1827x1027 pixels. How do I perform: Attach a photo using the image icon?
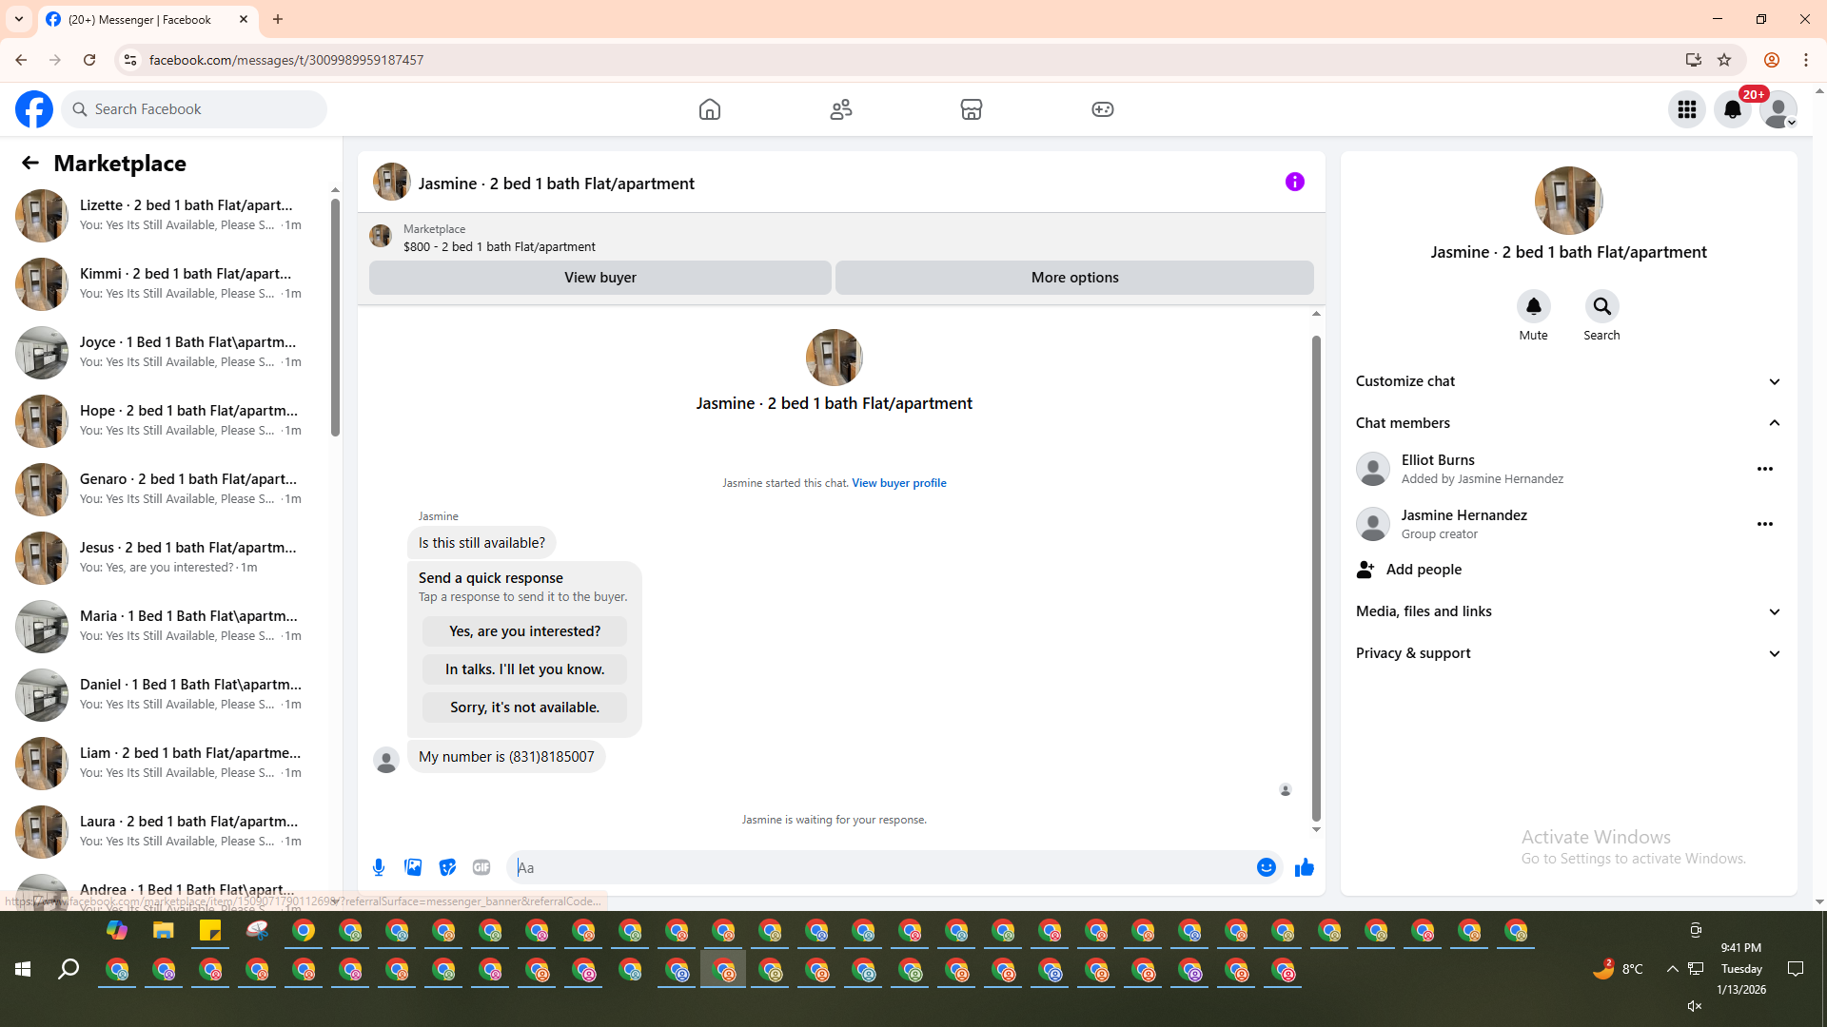click(x=413, y=867)
